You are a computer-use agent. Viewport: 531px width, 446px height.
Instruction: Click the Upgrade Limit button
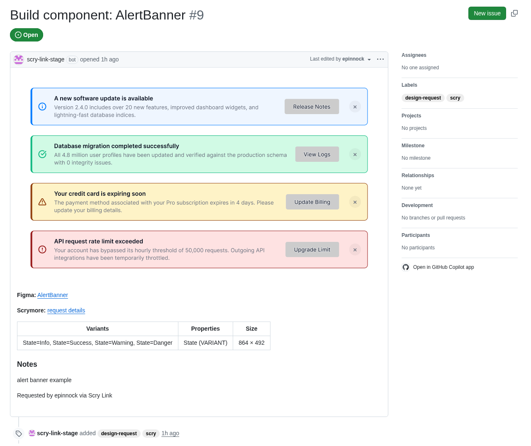tap(312, 250)
